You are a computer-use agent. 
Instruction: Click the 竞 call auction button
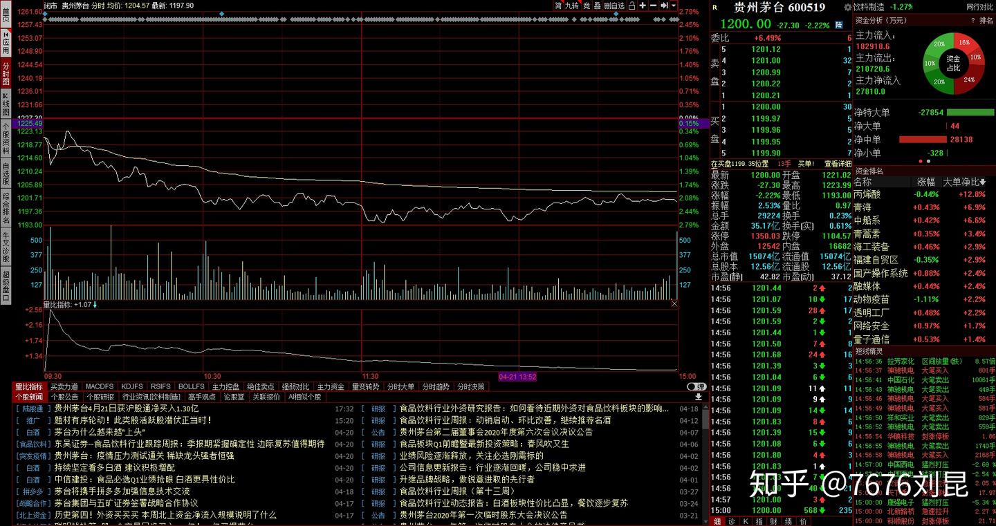tap(587, 6)
